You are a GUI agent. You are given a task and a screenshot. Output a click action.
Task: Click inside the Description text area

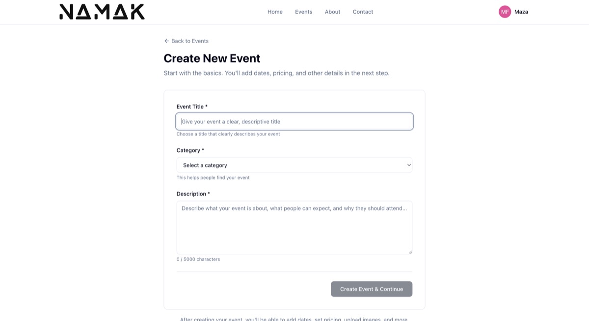[x=294, y=228]
